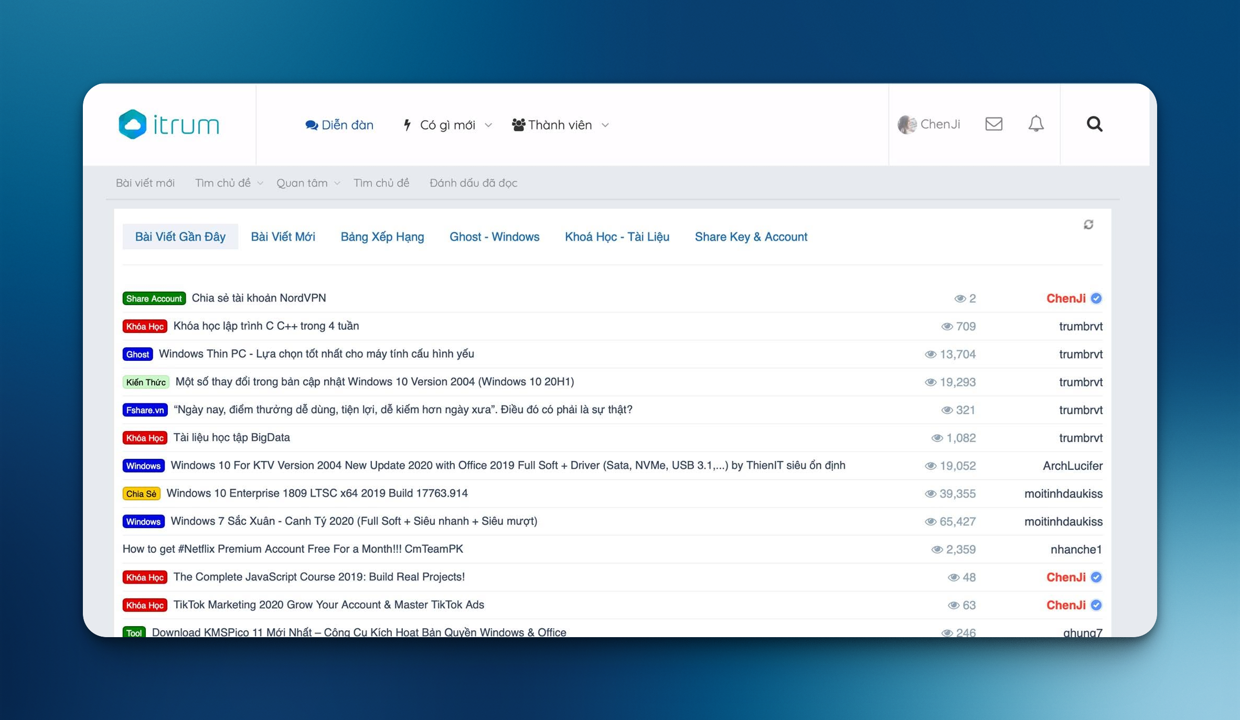
Task: Click verified badge on NordVPN row
Action: tap(1096, 298)
